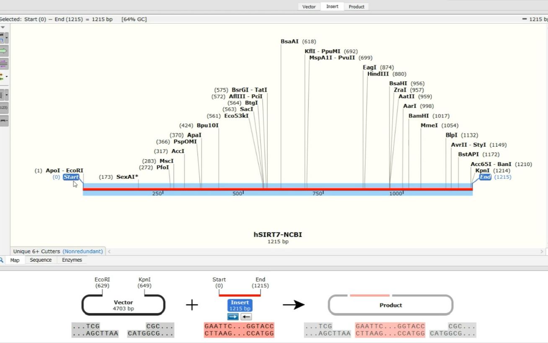Image resolution: width=548 pixels, height=343 pixels.
Task: Select the AarI (998) enzyme site
Action: pos(419,106)
